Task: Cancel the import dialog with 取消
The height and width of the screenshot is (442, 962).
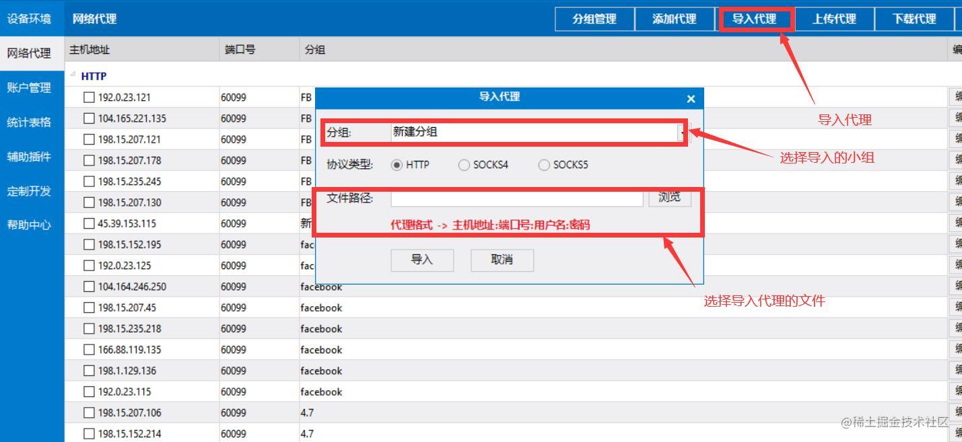Action: 502,260
